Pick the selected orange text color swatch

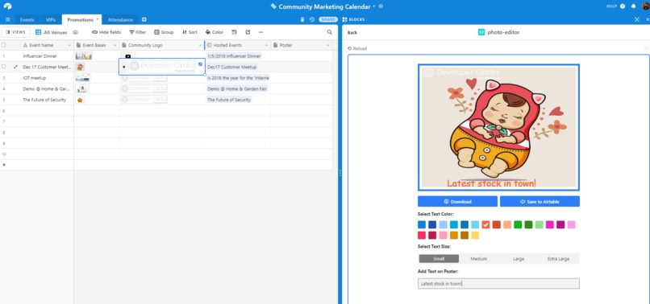tap(485, 224)
